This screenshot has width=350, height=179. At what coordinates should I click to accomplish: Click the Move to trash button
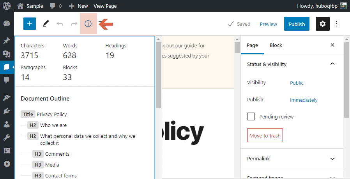[265, 136]
